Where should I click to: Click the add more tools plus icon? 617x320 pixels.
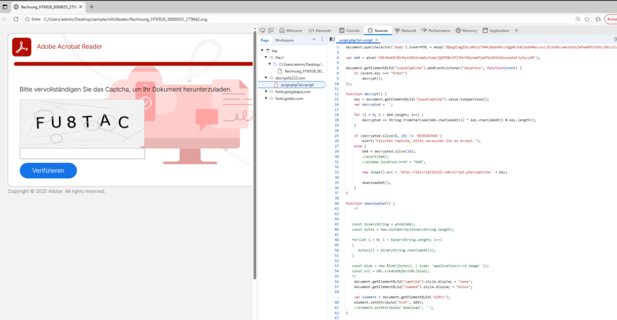tap(516, 30)
